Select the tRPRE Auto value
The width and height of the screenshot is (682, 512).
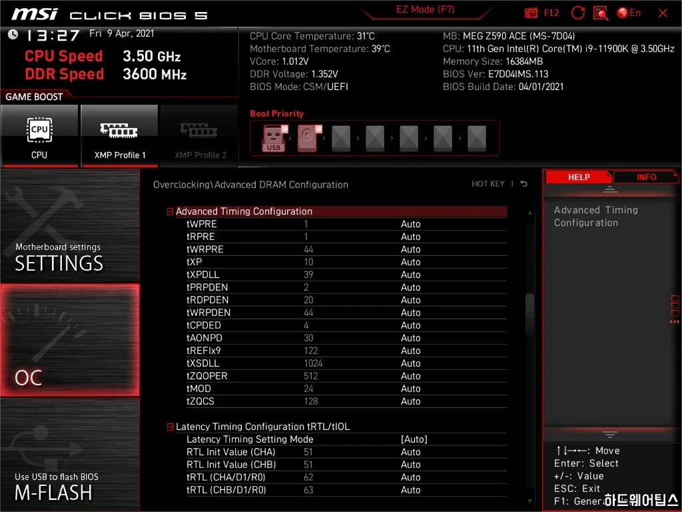tap(410, 237)
